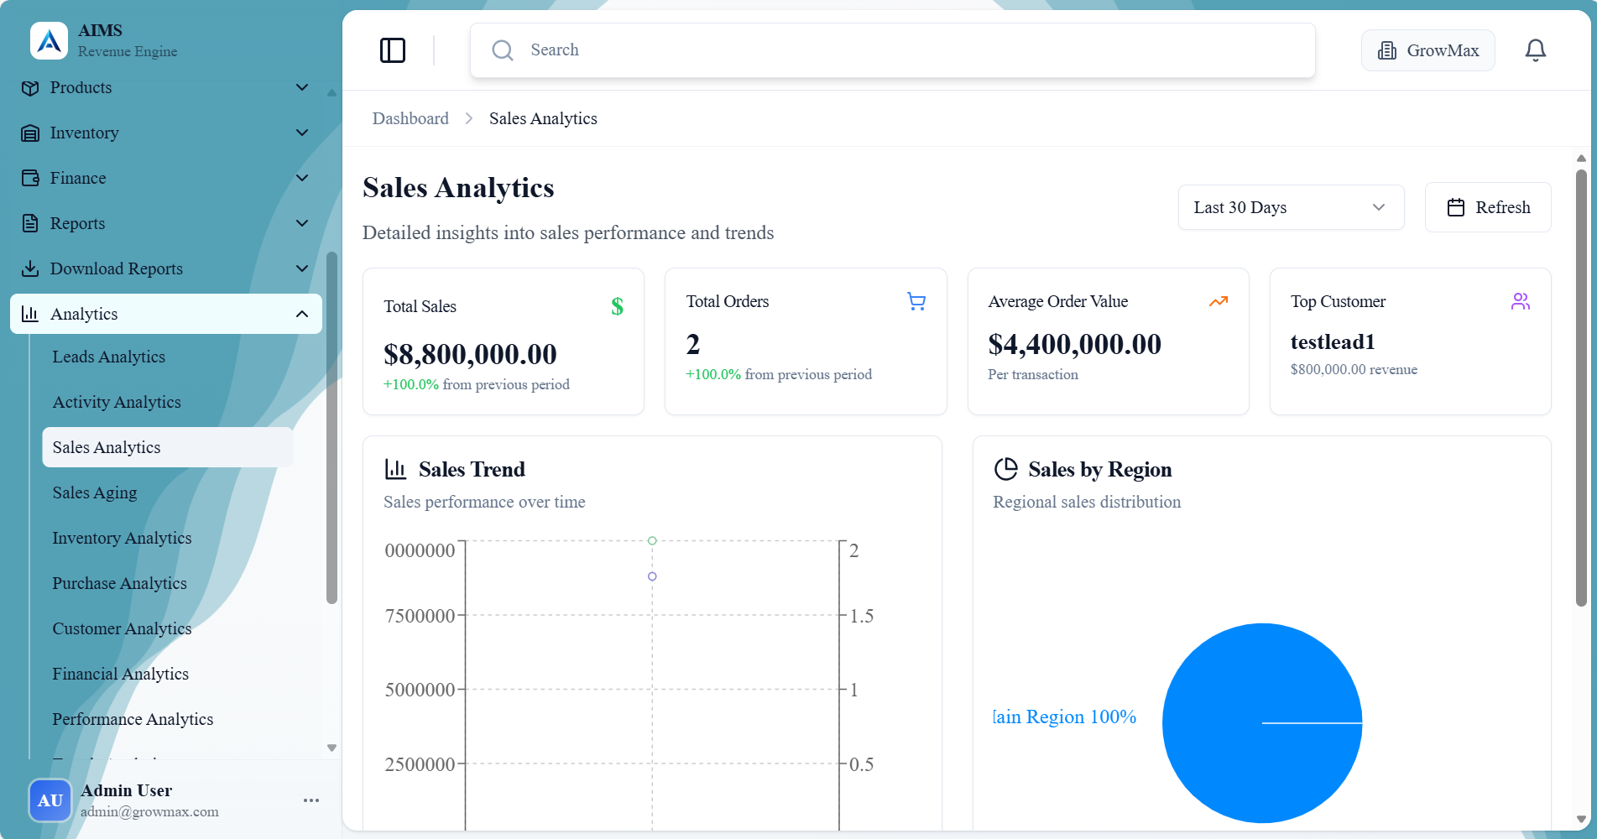Click the Inventory sidebar icon
This screenshot has height=839, width=1597.
click(x=30, y=133)
